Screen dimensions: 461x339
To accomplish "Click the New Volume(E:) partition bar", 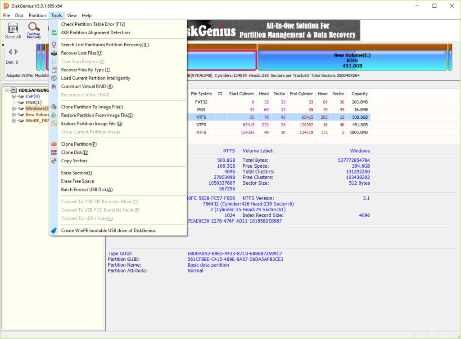I will (x=352, y=58).
